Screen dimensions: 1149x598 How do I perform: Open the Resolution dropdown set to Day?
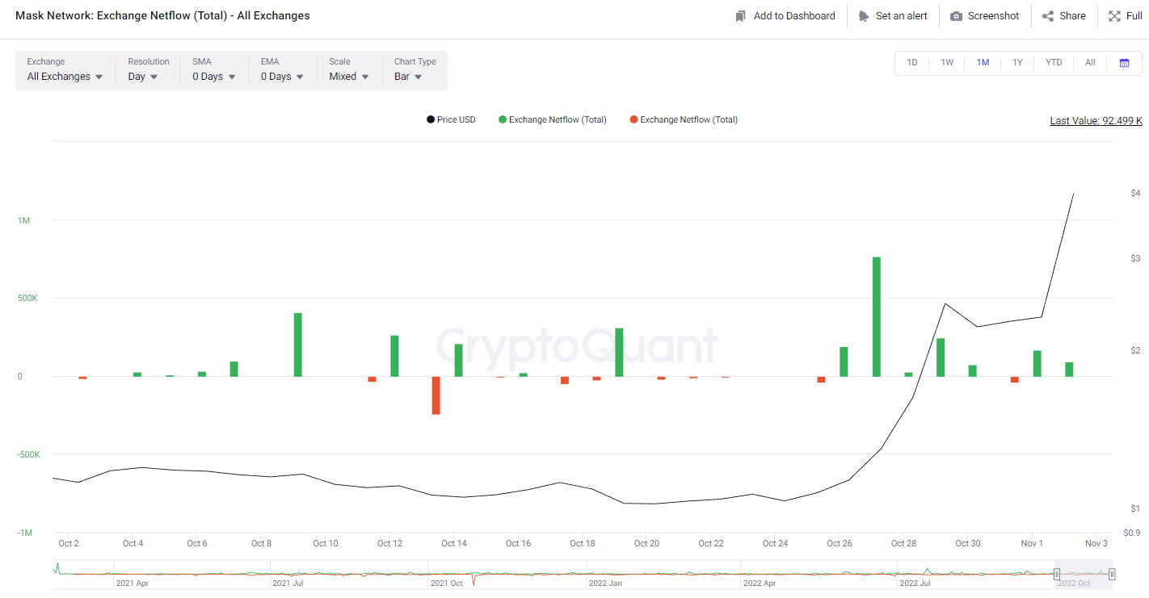142,77
